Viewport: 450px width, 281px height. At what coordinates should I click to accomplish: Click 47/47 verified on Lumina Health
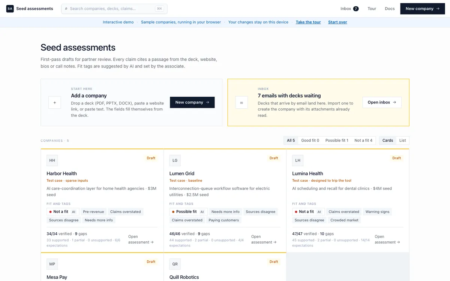(x=304, y=234)
